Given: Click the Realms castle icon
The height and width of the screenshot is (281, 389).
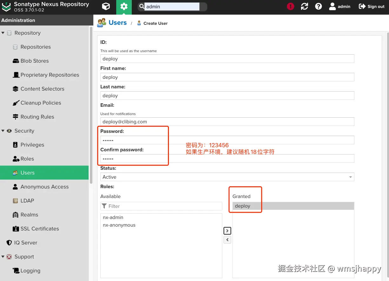Looking at the screenshot, I should click(15, 215).
